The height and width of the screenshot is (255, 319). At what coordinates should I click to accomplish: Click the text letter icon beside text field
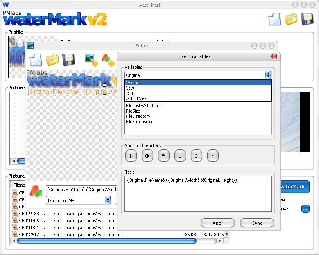pos(36,191)
